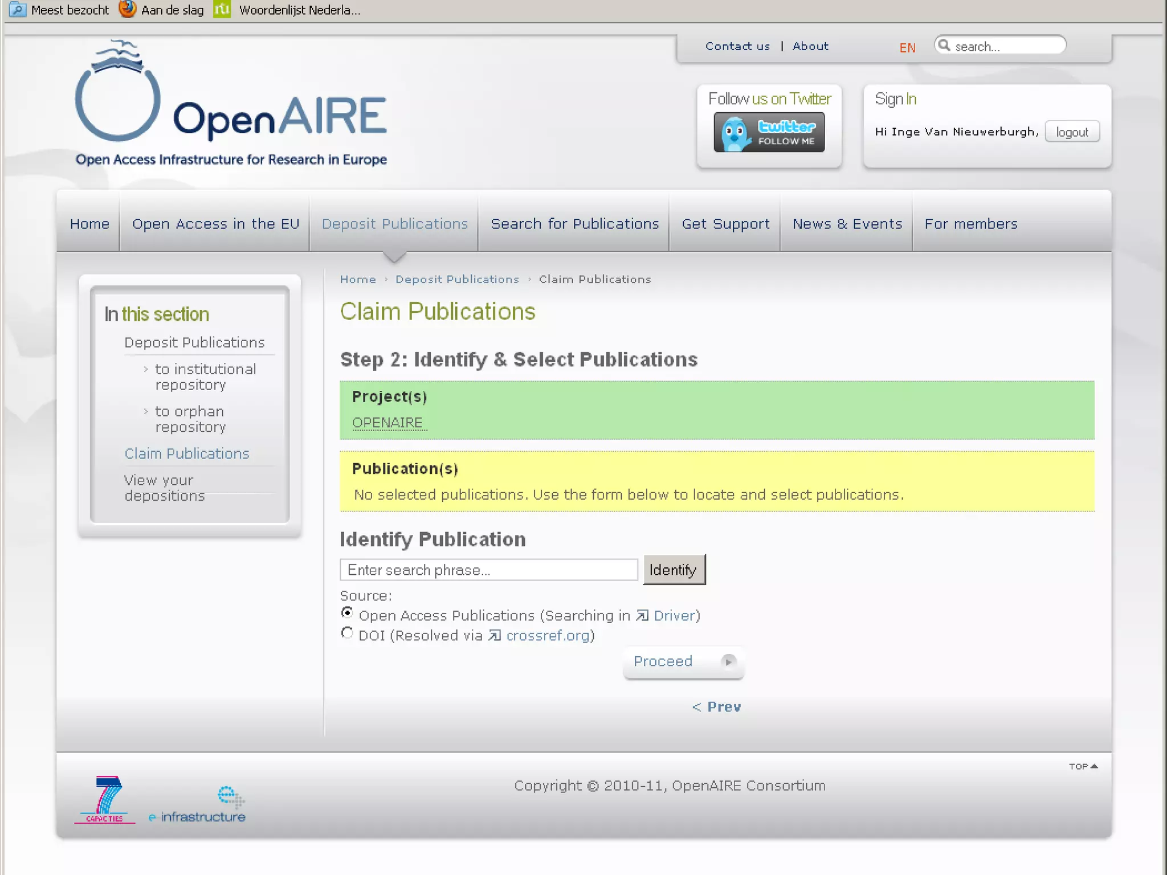Click the crossref.org link

[x=548, y=636]
